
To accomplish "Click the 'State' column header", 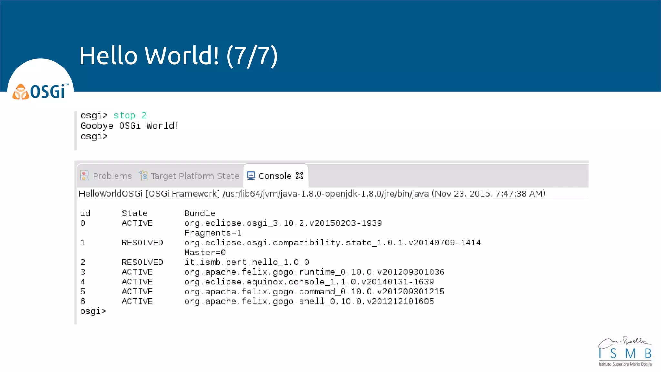I will coord(134,213).
